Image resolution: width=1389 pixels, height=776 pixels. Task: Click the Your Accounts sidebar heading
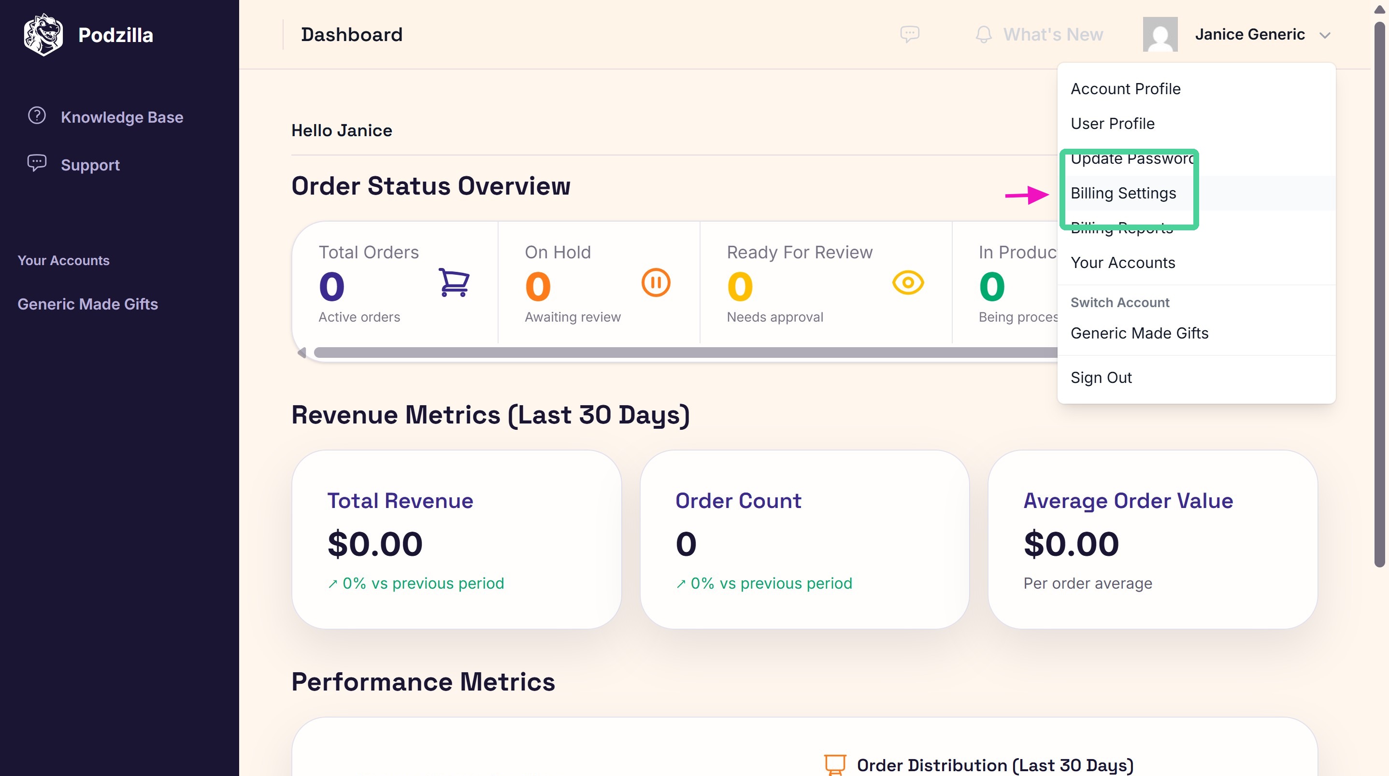(64, 260)
